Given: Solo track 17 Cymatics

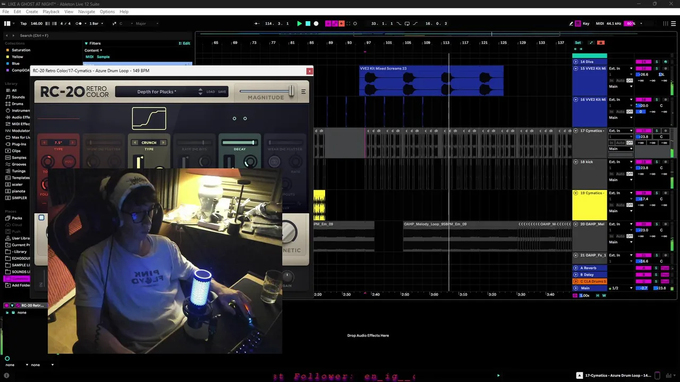Looking at the screenshot, I should coord(657,131).
